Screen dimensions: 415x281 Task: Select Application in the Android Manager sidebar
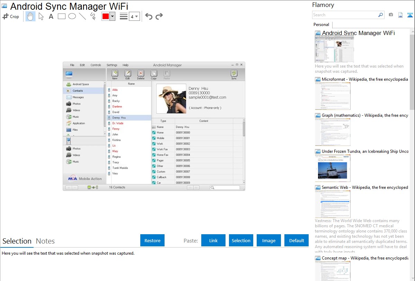point(84,123)
